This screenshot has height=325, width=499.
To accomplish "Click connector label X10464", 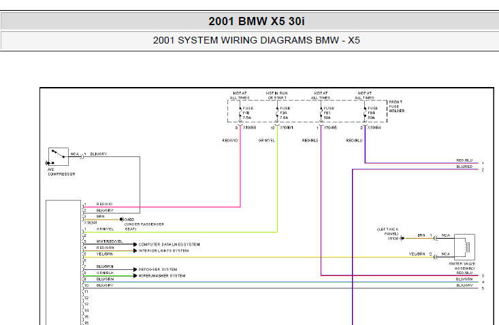I will pos(374,128).
